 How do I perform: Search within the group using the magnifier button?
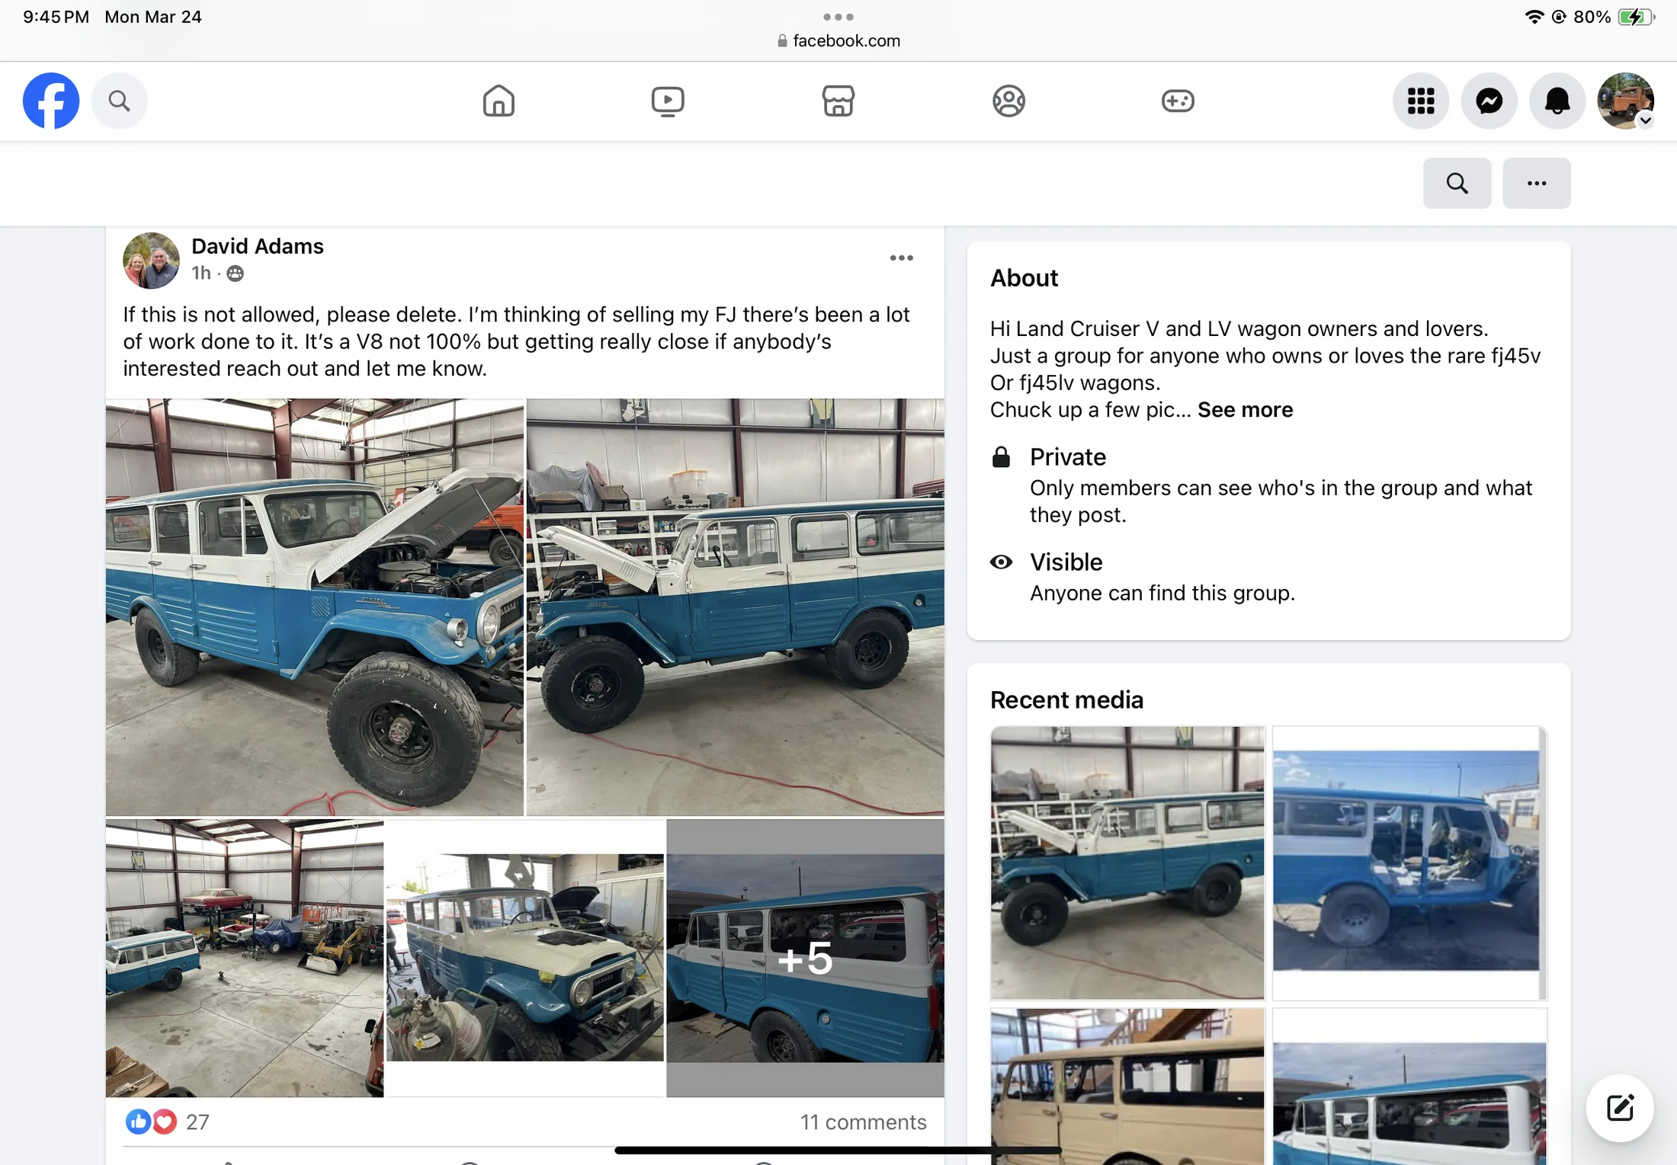click(x=1457, y=183)
